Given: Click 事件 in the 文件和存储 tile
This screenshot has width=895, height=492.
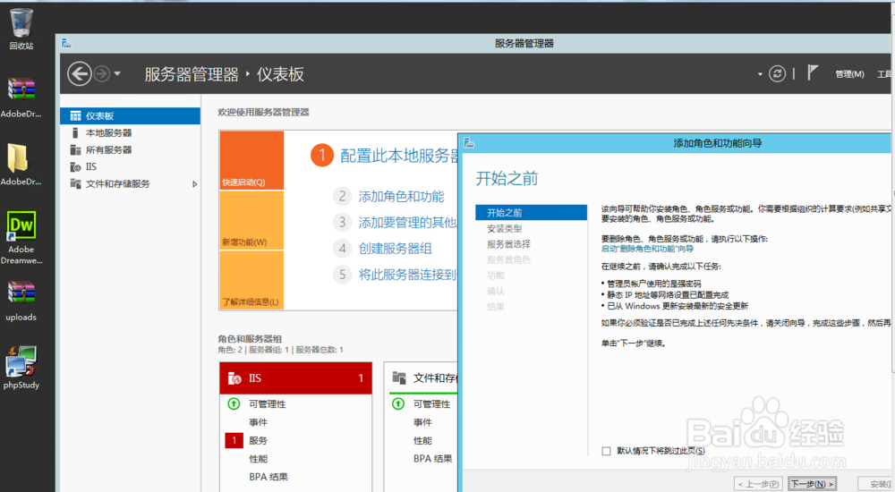Looking at the screenshot, I should [x=422, y=422].
